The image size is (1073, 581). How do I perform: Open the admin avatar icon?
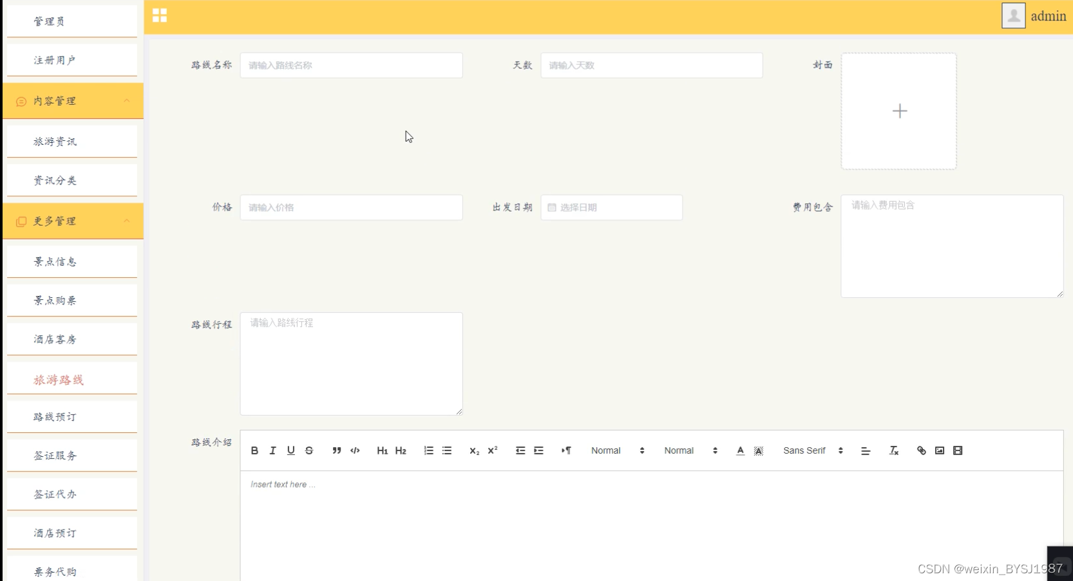point(1013,15)
